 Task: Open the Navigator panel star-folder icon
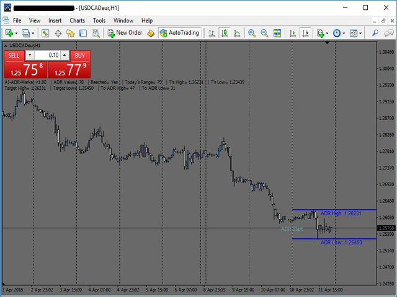71,33
